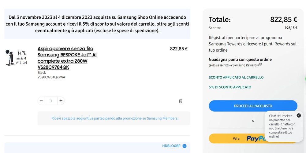Delete item with the trash can icon

181,101
